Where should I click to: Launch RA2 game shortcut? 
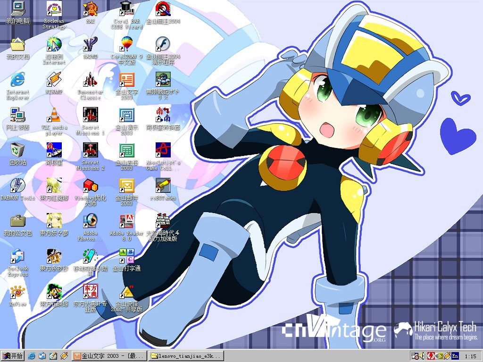(90, 12)
